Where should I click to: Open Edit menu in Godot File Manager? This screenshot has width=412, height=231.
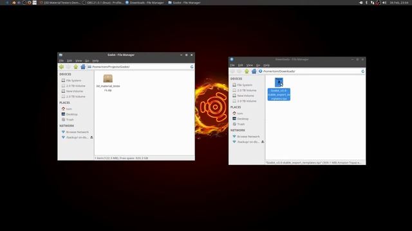(70, 61)
